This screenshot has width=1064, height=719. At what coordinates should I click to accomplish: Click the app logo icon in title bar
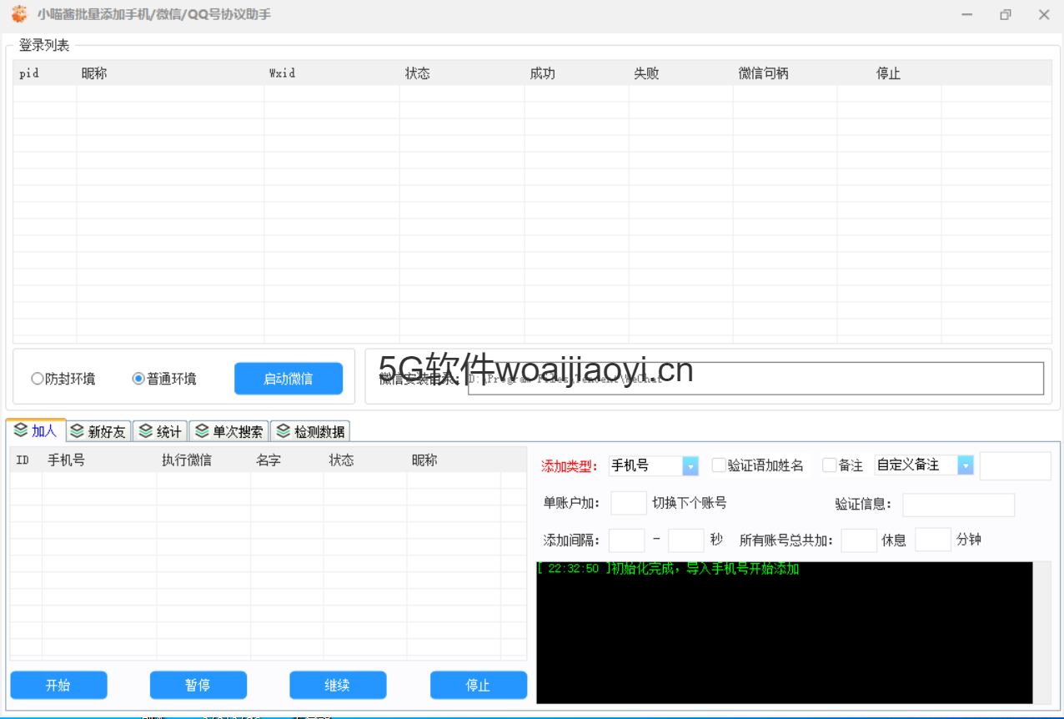coord(18,14)
